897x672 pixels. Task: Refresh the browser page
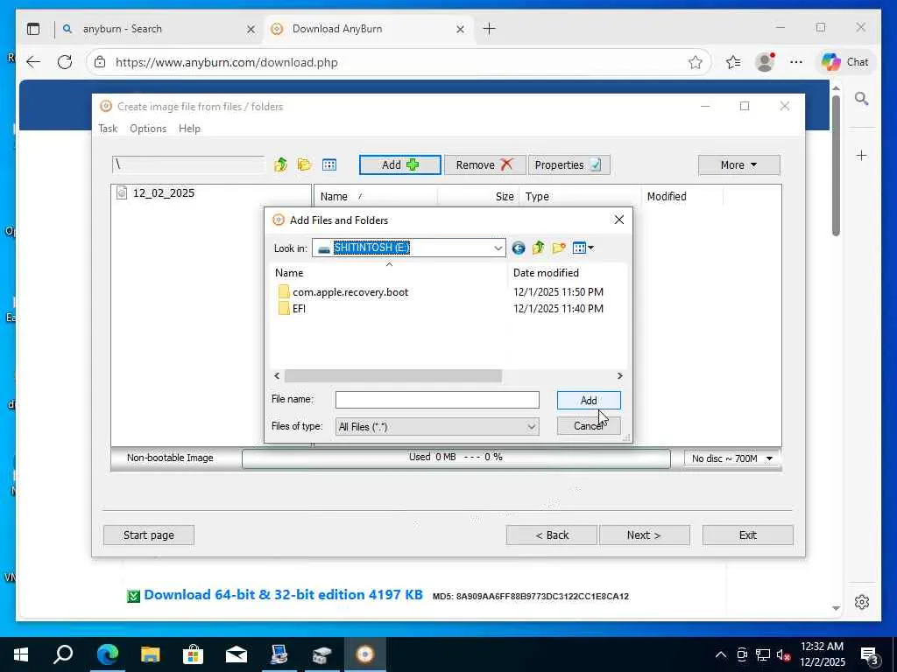(65, 62)
